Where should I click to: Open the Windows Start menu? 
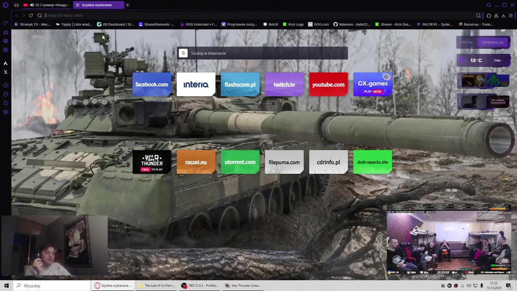(6, 285)
